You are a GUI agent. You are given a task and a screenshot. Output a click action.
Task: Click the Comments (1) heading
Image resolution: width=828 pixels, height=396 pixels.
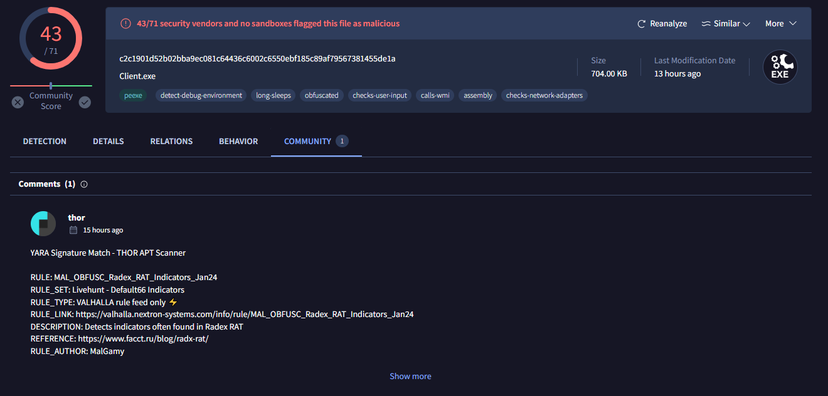pos(47,184)
